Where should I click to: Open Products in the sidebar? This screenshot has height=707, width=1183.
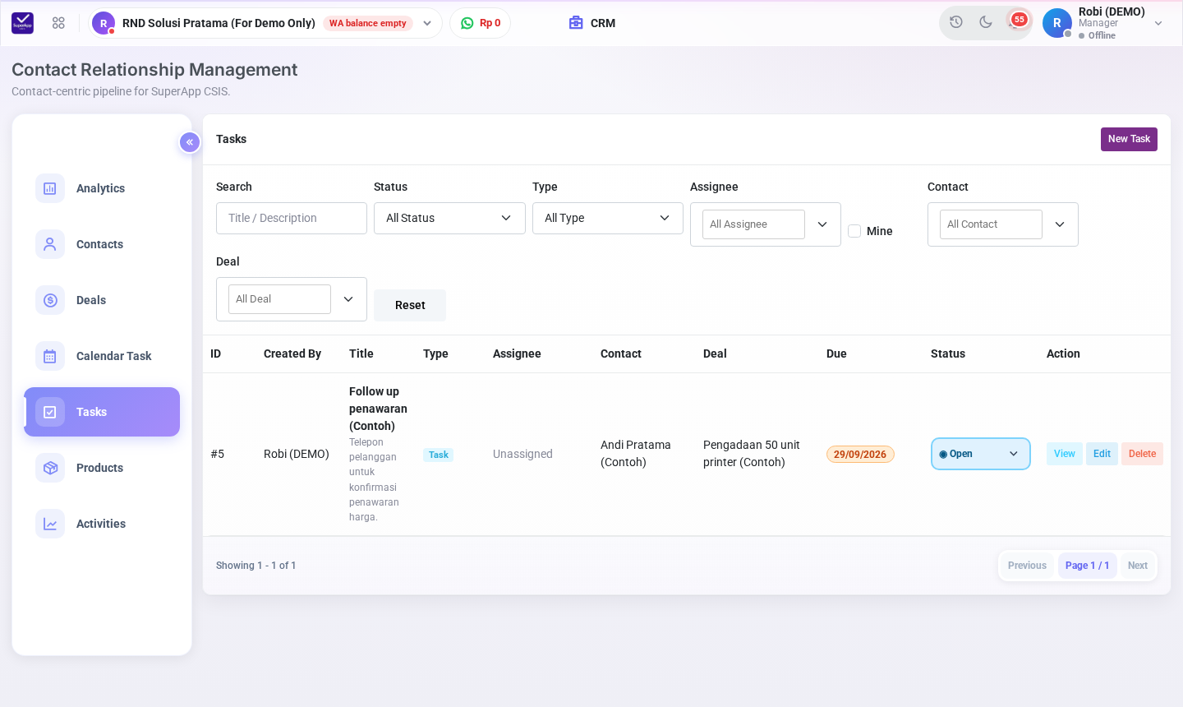[102, 468]
